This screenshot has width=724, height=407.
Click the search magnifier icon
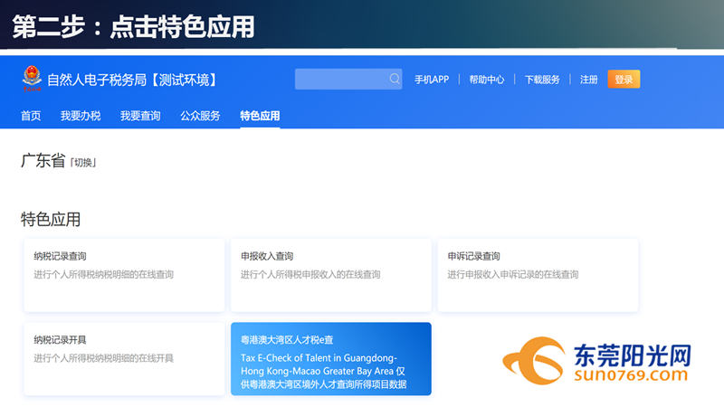click(395, 80)
